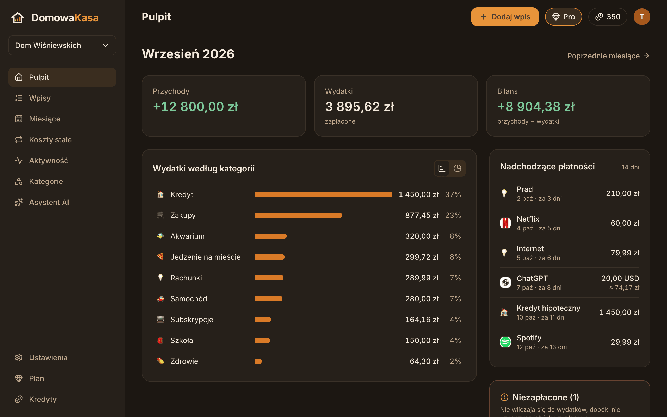Click the 350 credits counter

(608, 16)
